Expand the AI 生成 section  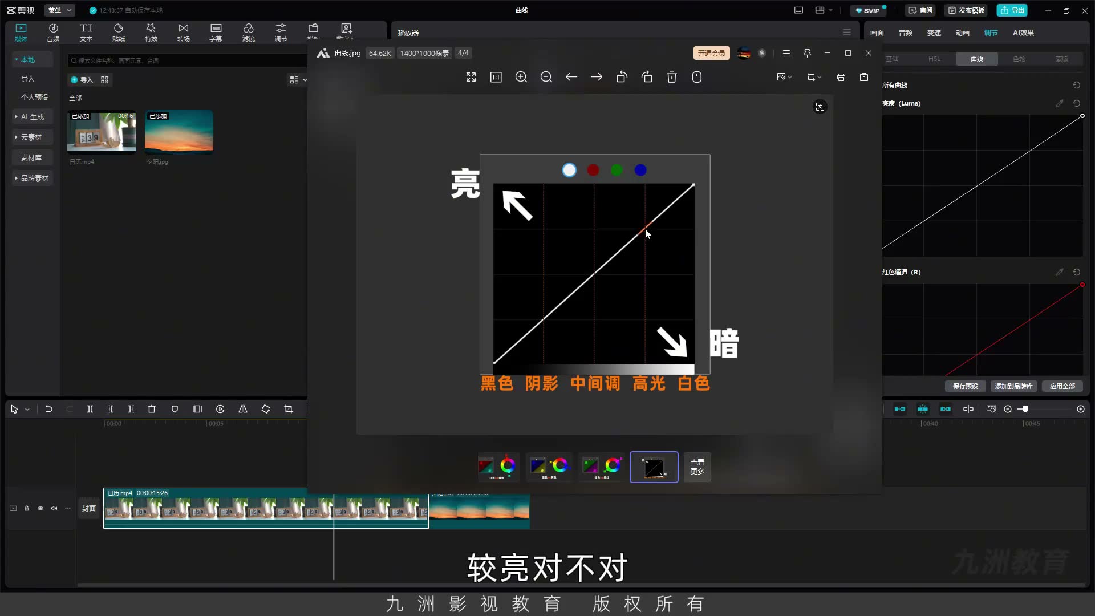[33, 116]
